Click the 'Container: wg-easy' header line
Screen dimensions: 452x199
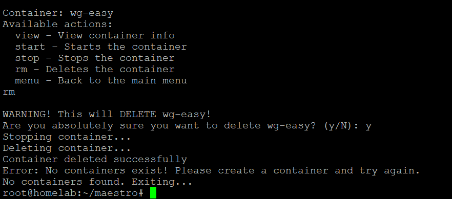click(58, 13)
